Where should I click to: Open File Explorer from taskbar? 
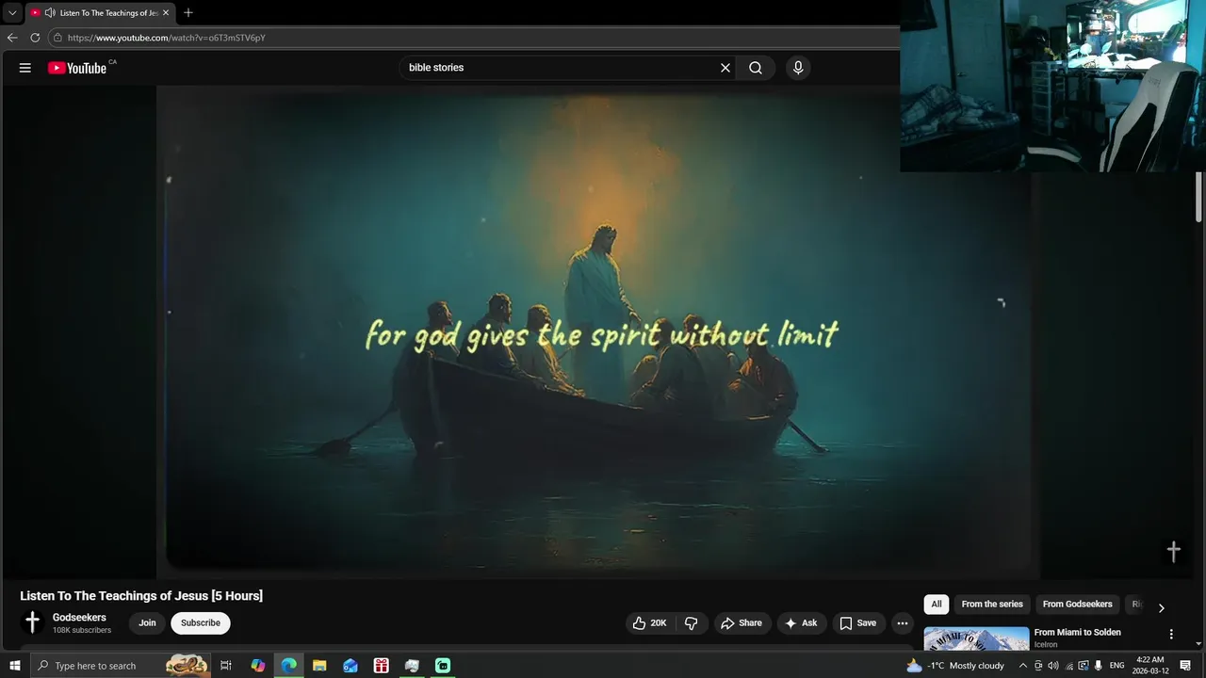(319, 666)
